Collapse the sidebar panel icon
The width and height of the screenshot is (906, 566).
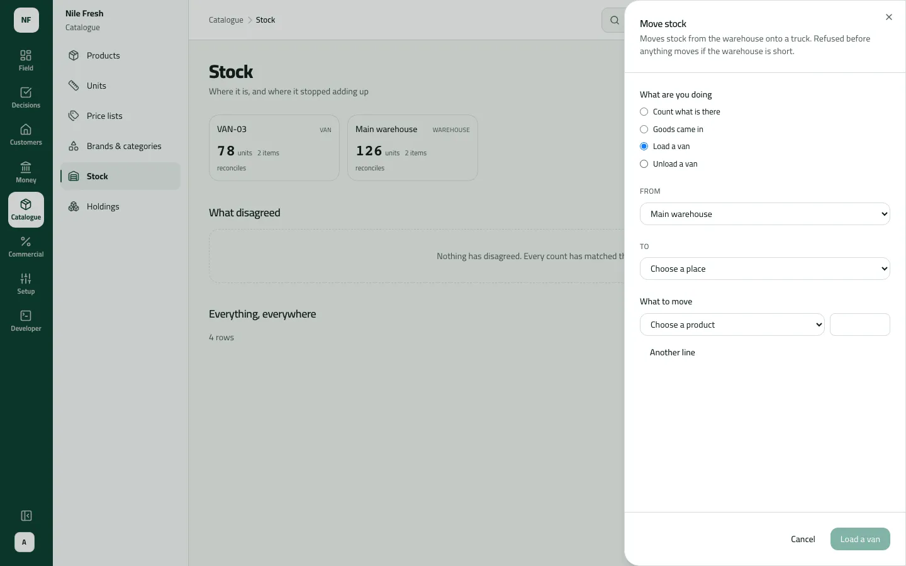click(x=26, y=516)
